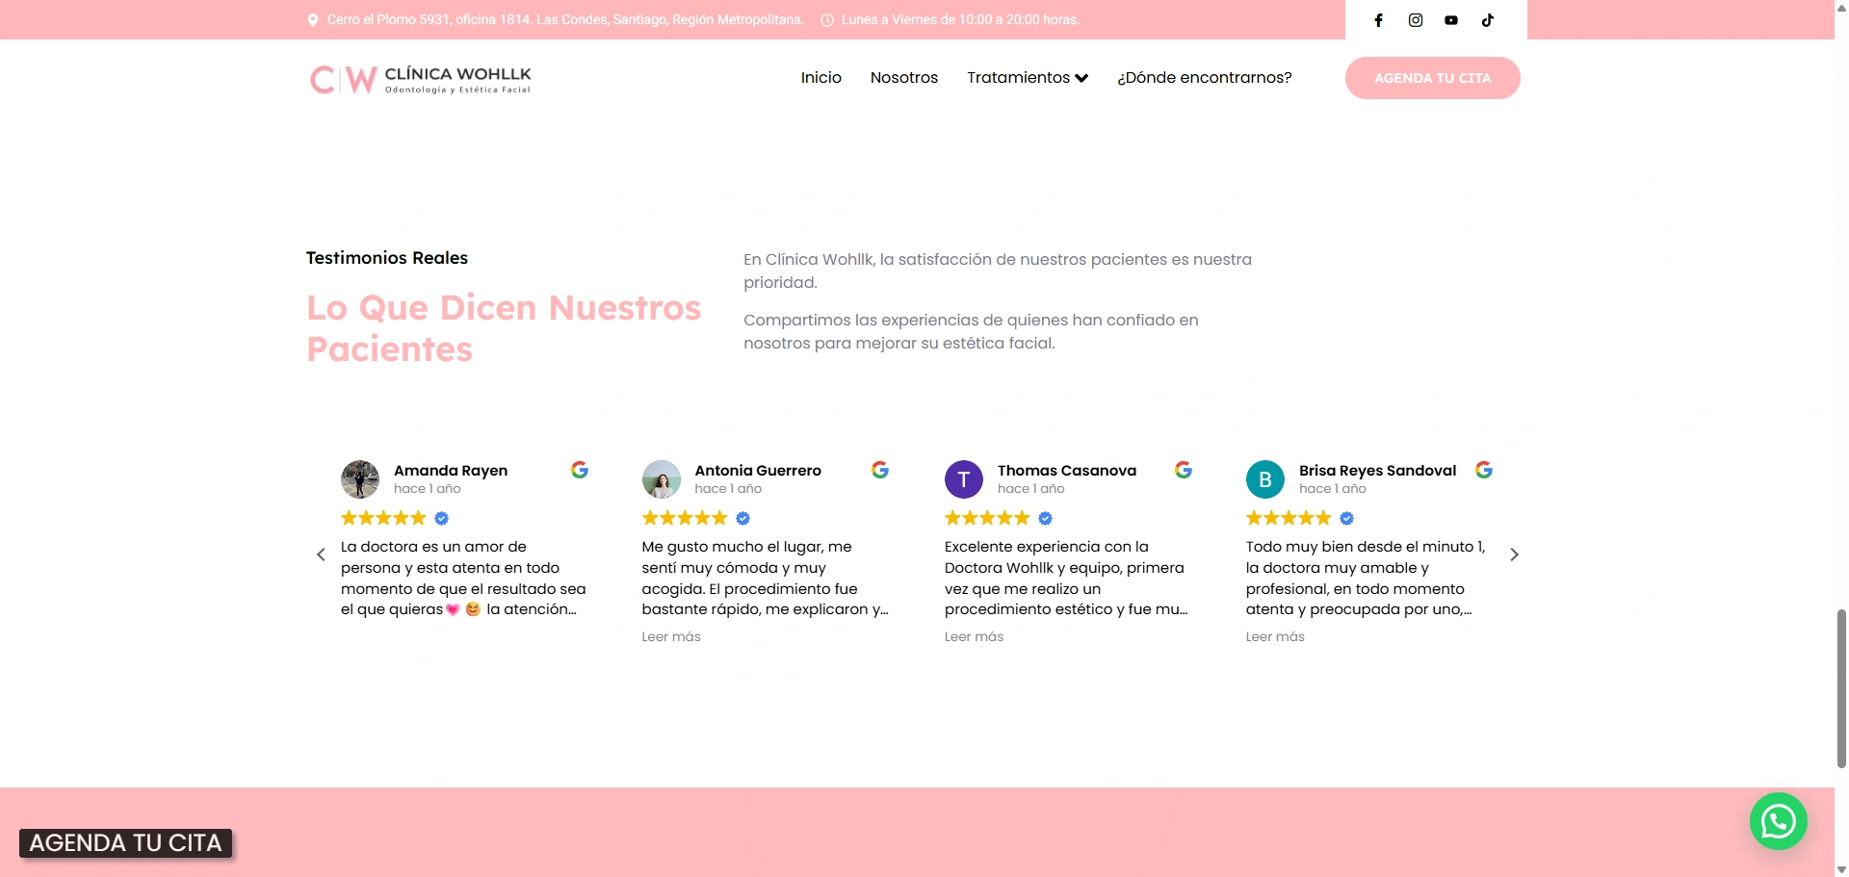Open the YouTube social icon
The height and width of the screenshot is (877, 1849).
(x=1451, y=20)
